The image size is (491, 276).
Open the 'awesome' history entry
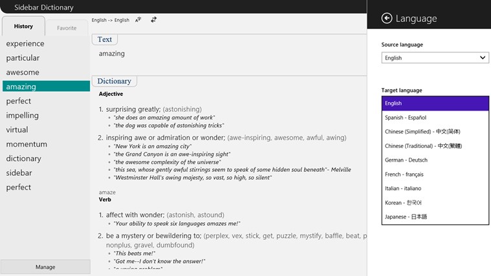coord(23,72)
